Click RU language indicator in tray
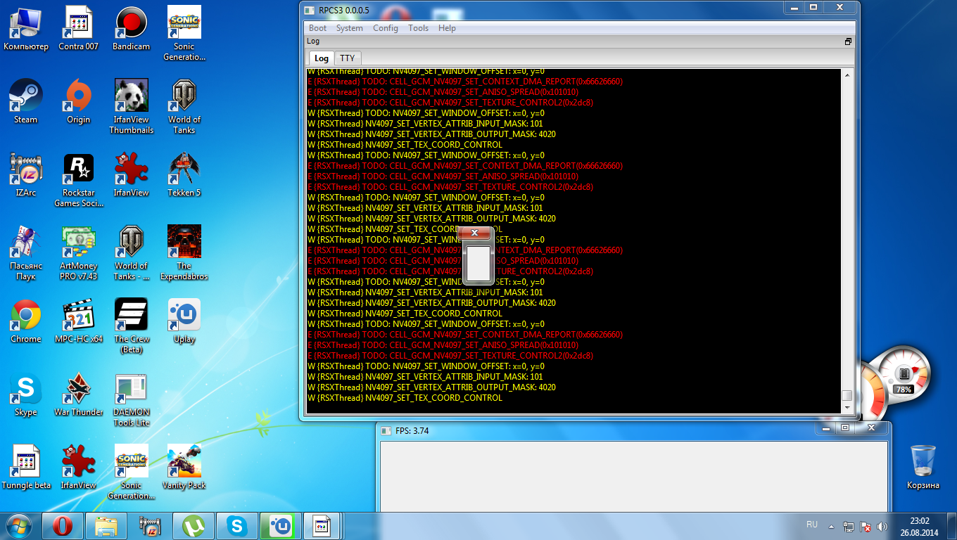The width and height of the screenshot is (957, 540). coord(811,525)
